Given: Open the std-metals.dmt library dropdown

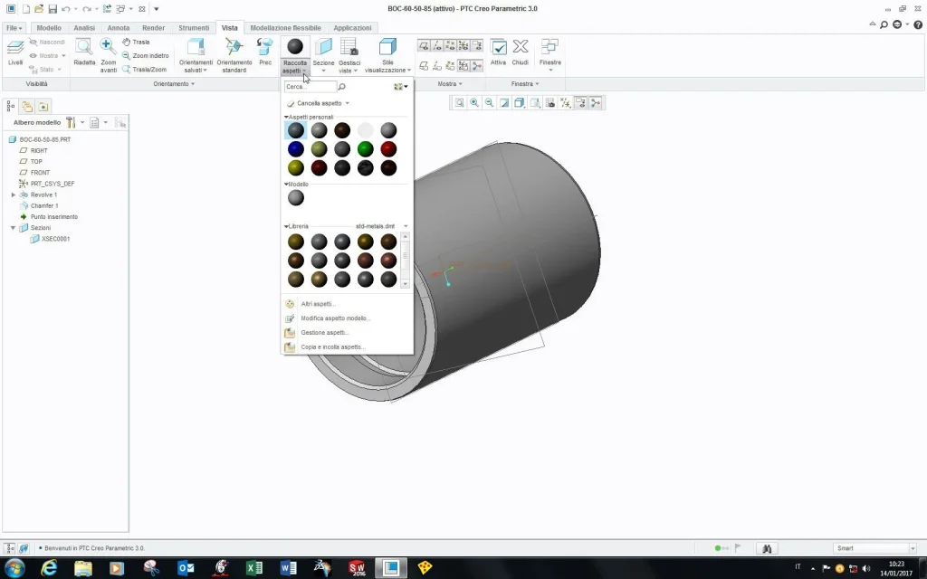Looking at the screenshot, I should click(406, 226).
